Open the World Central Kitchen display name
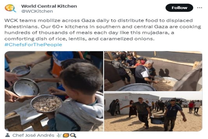This screenshot has width=208, height=139. [49, 6]
